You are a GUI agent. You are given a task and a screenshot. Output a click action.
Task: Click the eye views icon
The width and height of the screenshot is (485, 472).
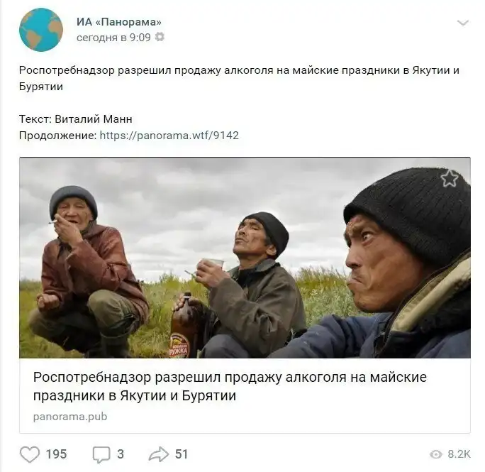click(436, 454)
